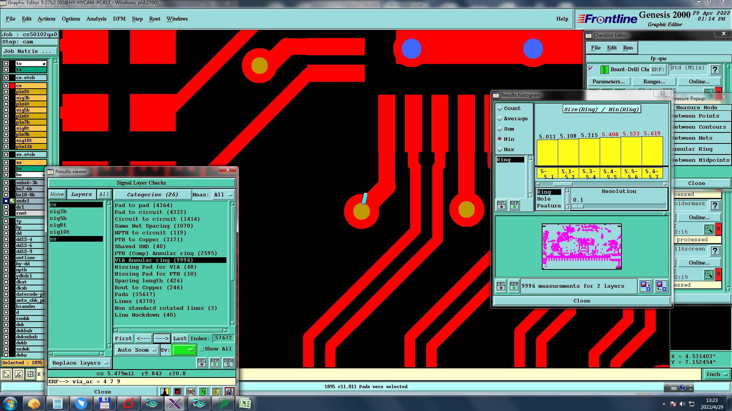Open the Rout menu
The width and height of the screenshot is (732, 411).
coord(155,19)
